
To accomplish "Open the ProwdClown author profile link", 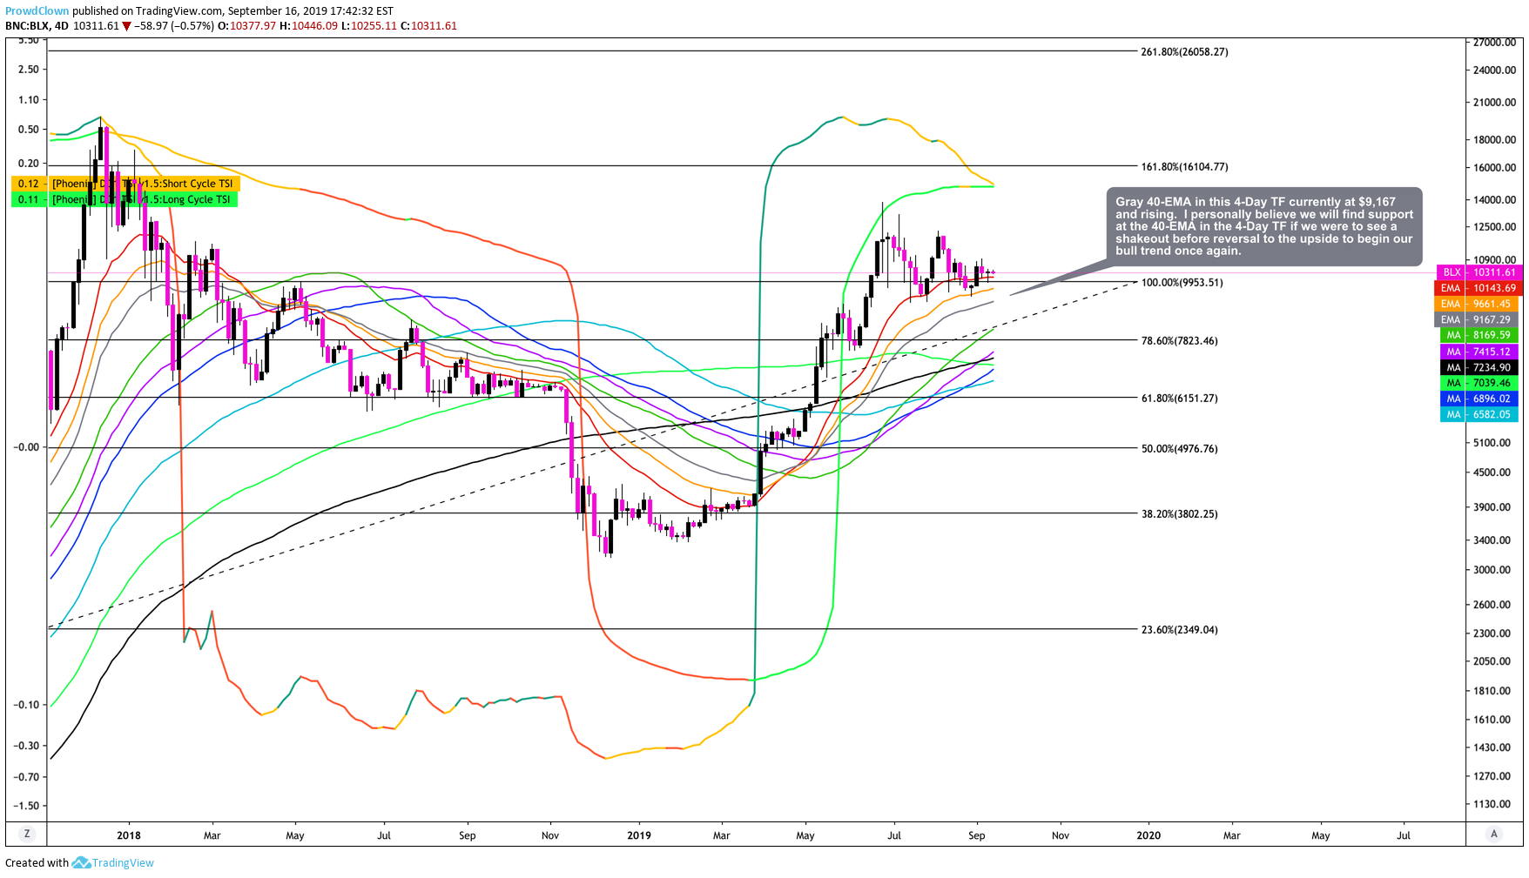I will [x=37, y=11].
